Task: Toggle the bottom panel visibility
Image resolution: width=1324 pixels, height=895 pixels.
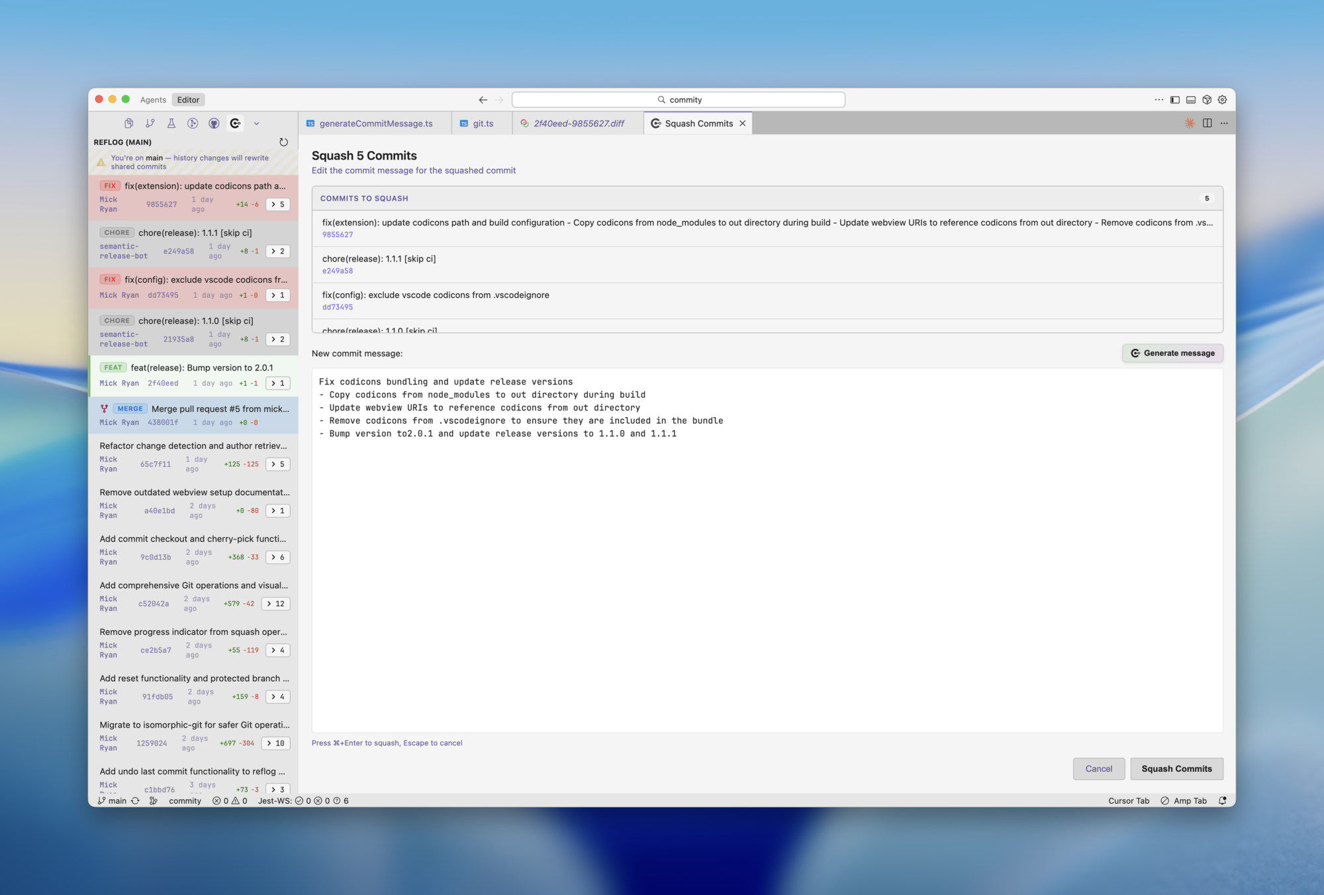Action: click(1191, 100)
